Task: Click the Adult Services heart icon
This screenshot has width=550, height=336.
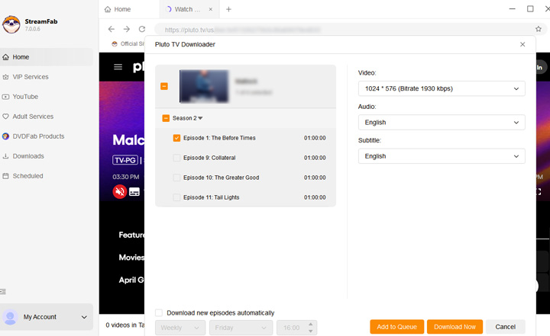Action: click(x=5, y=117)
